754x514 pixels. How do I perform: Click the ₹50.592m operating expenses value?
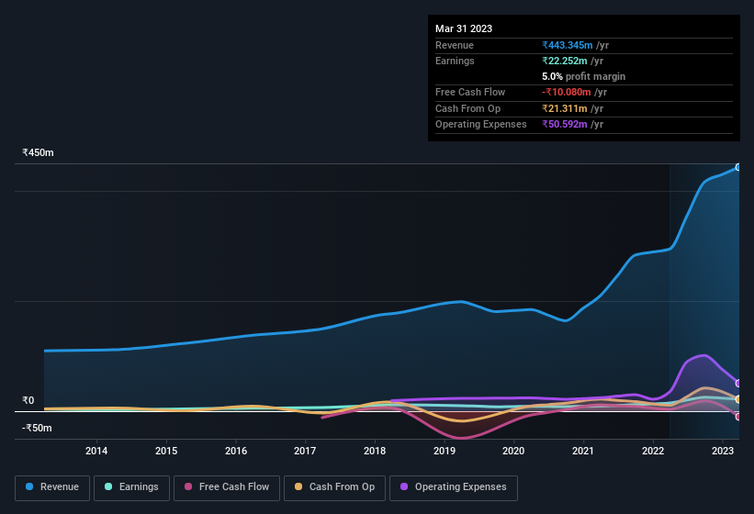point(565,124)
